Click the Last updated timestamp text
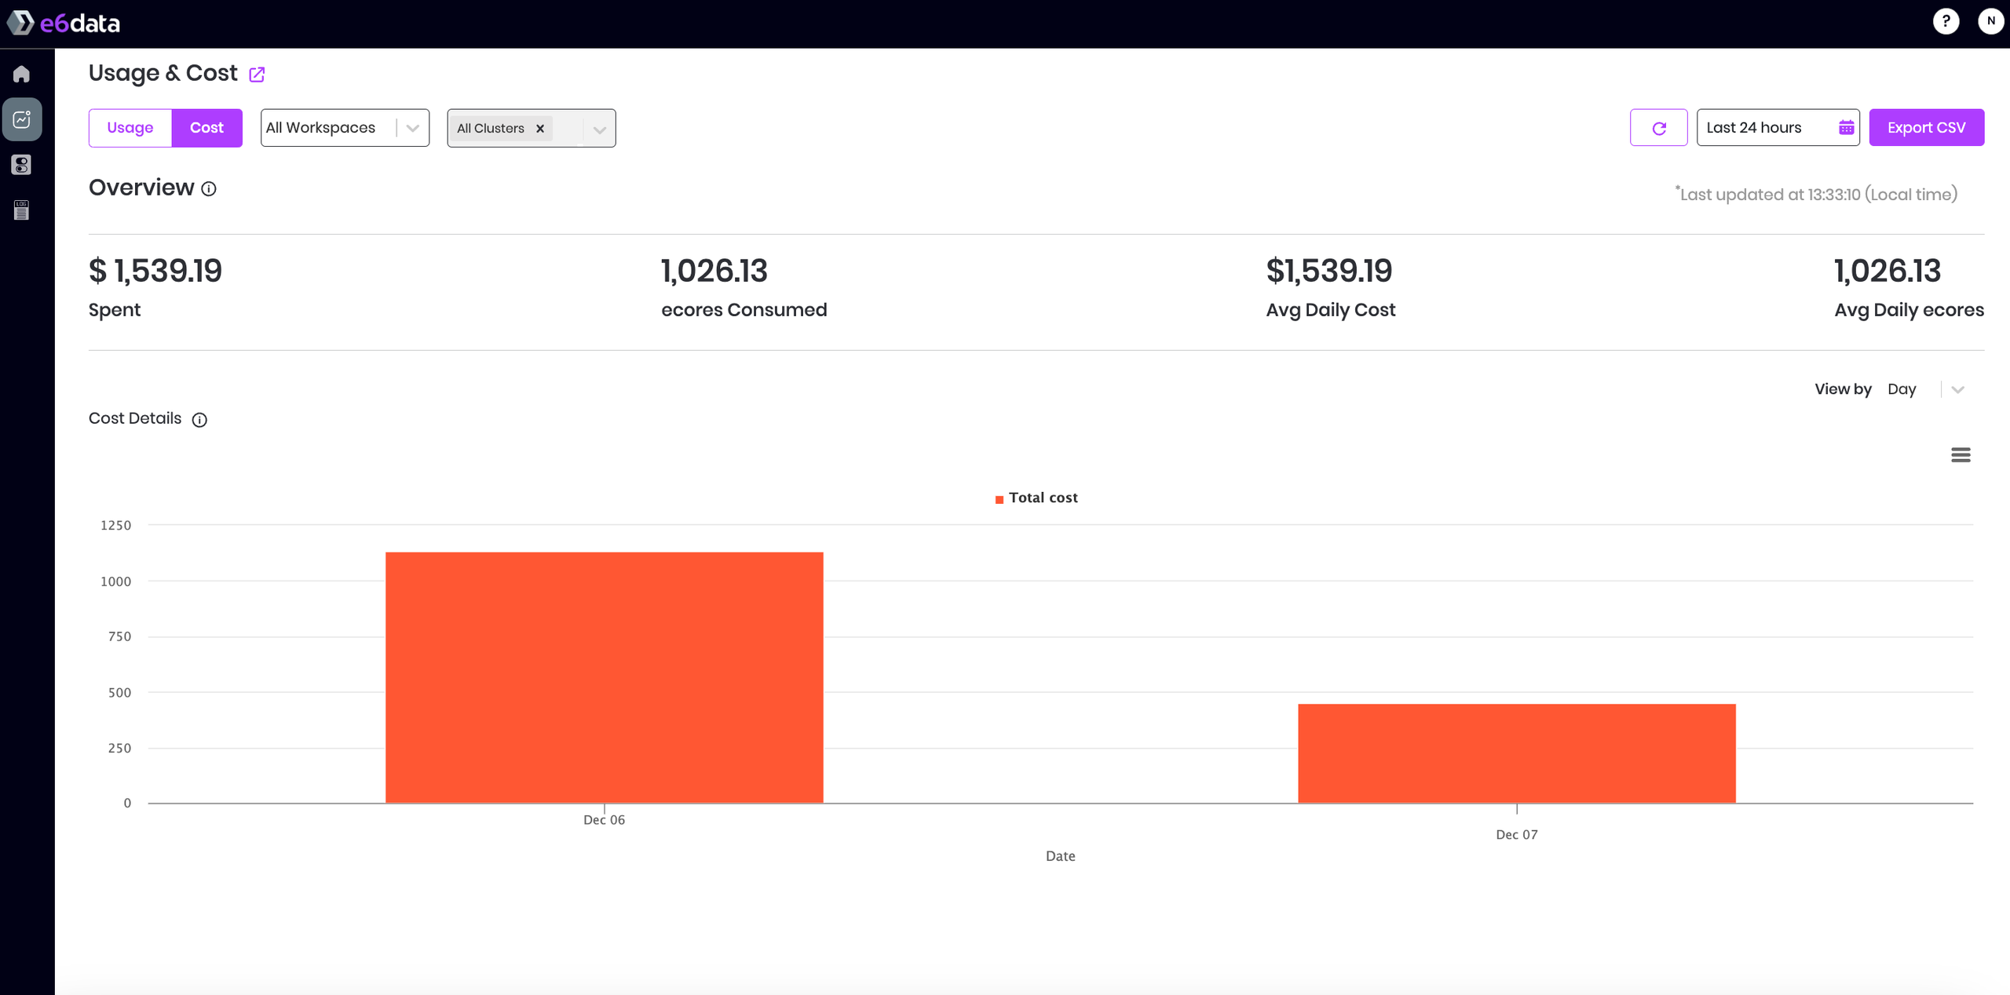The image size is (2010, 995). click(x=1816, y=195)
